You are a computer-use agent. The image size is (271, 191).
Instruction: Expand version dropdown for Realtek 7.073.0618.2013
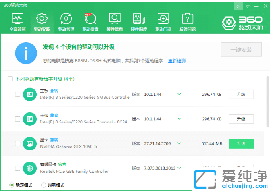pyautogui.click(x=179, y=168)
